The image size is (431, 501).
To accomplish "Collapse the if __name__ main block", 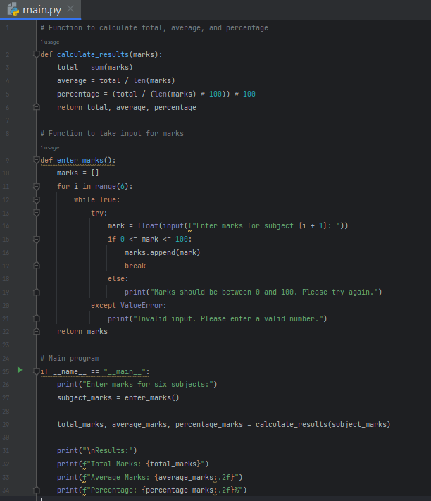I will (x=37, y=371).
